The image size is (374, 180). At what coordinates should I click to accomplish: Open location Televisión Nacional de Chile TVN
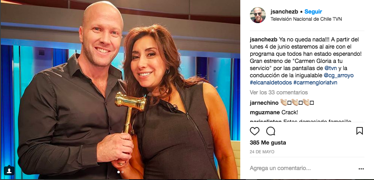point(306,19)
